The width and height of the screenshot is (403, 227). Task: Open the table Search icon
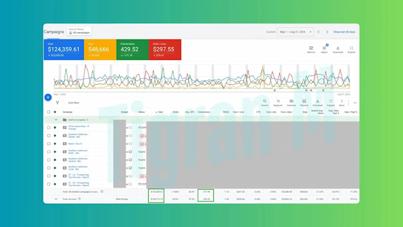(265, 101)
